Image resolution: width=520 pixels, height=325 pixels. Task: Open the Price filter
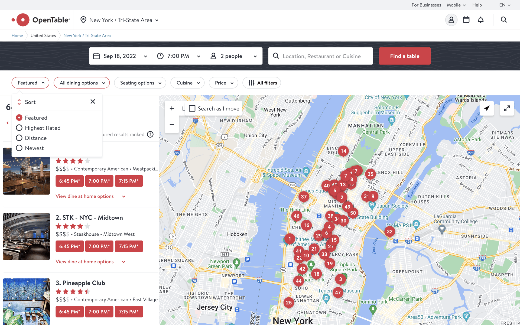(223, 83)
